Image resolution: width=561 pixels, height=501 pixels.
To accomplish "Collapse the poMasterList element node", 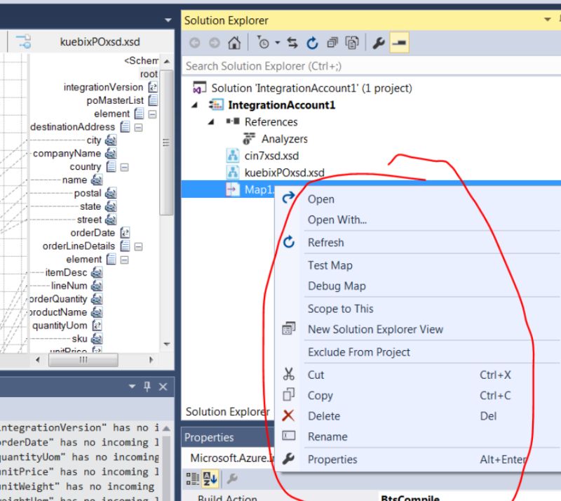I will point(152,114).
